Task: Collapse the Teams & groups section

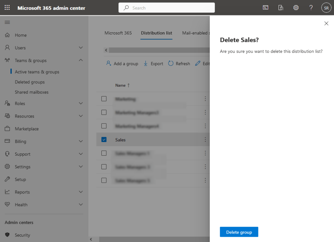Action: 81,60
